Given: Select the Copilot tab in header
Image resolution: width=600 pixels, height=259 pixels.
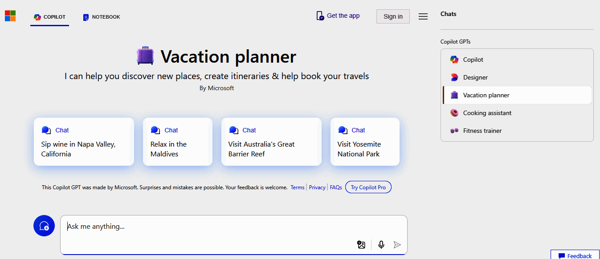Looking at the screenshot, I should pyautogui.click(x=50, y=17).
